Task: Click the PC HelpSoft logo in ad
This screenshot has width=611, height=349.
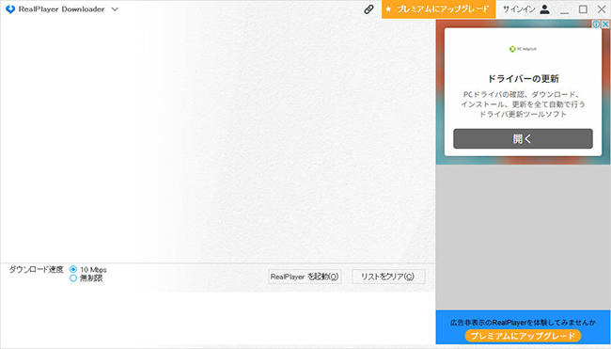Action: pyautogui.click(x=523, y=49)
